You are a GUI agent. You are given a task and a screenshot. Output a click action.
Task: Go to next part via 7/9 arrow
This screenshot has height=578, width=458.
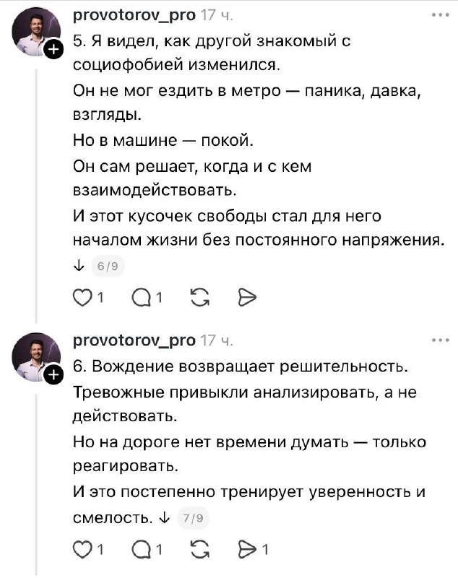164,517
